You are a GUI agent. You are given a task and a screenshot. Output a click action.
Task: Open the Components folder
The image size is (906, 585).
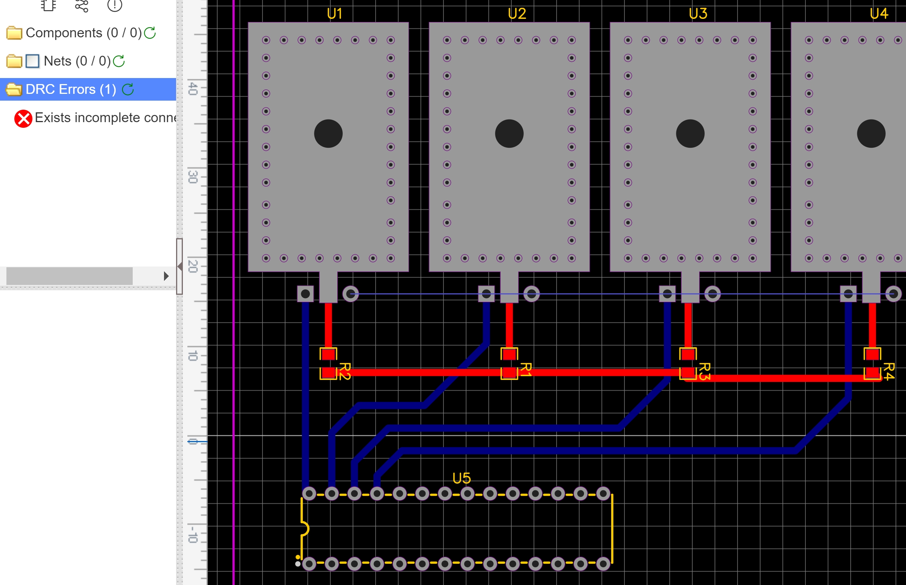point(14,33)
